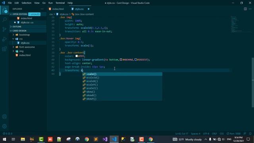Click the CRLF line ending status item
254x143 pixels.
coord(214,133)
